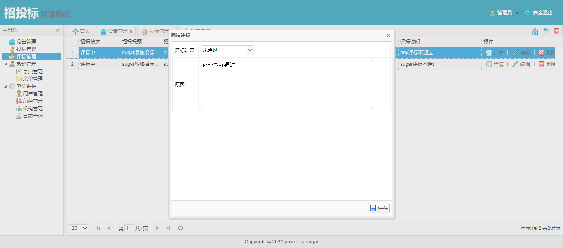Viewport: 563px width, 248px height.
Task: Click 删除 for the pby评标不通过 row
Action: coord(547,53)
